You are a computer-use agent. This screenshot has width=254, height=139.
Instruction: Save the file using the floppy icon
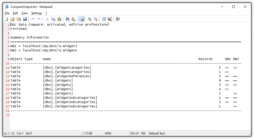pyautogui.click(x=25, y=19)
